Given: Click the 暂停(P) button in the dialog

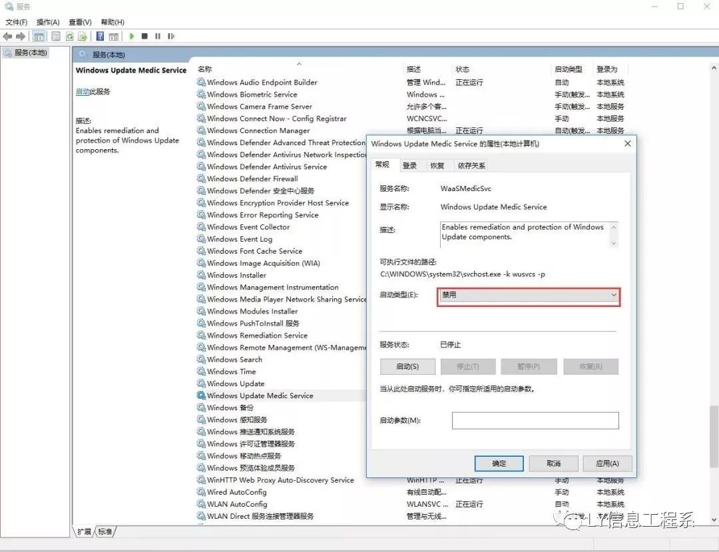Looking at the screenshot, I should tap(529, 366).
